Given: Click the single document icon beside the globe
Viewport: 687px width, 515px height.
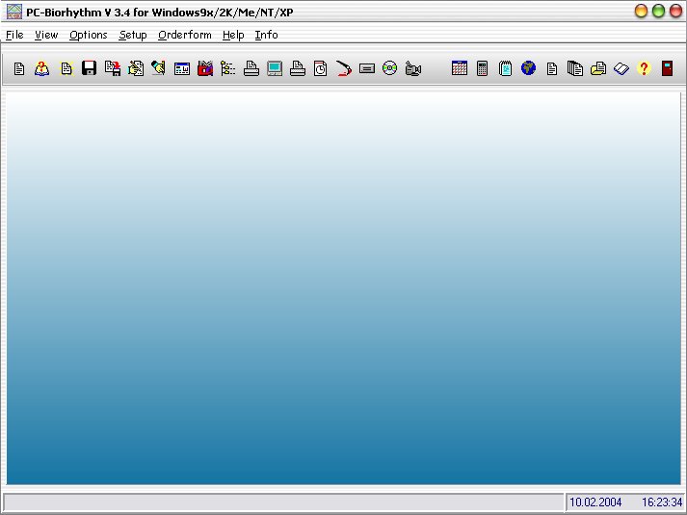Looking at the screenshot, I should point(552,68).
